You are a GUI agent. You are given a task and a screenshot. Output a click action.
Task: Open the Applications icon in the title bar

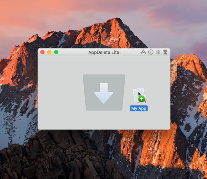[144, 52]
